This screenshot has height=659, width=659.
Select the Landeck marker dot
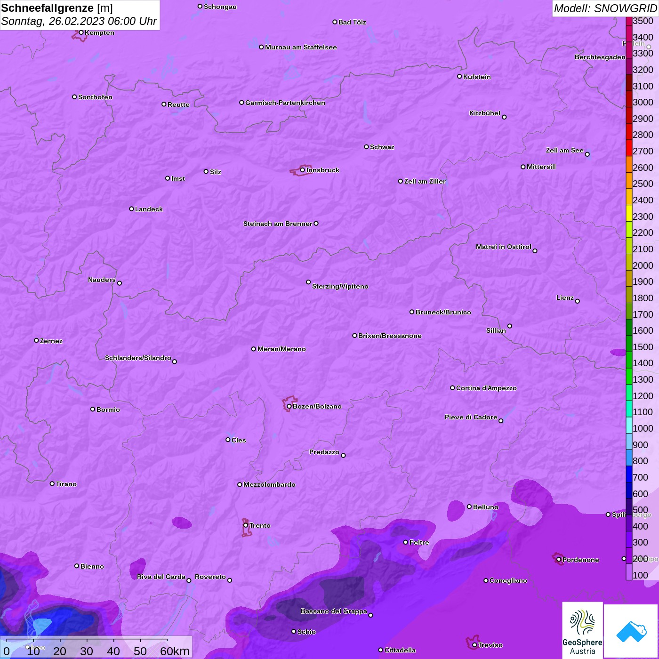coord(131,209)
